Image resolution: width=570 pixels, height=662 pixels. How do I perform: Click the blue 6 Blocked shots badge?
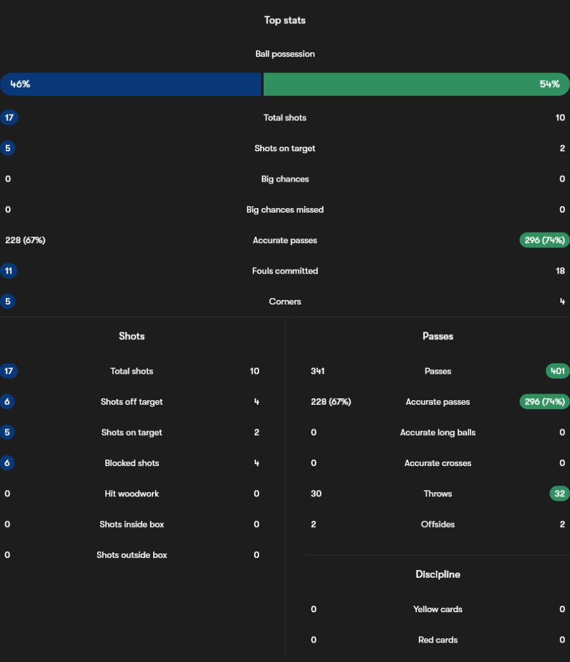click(8, 463)
